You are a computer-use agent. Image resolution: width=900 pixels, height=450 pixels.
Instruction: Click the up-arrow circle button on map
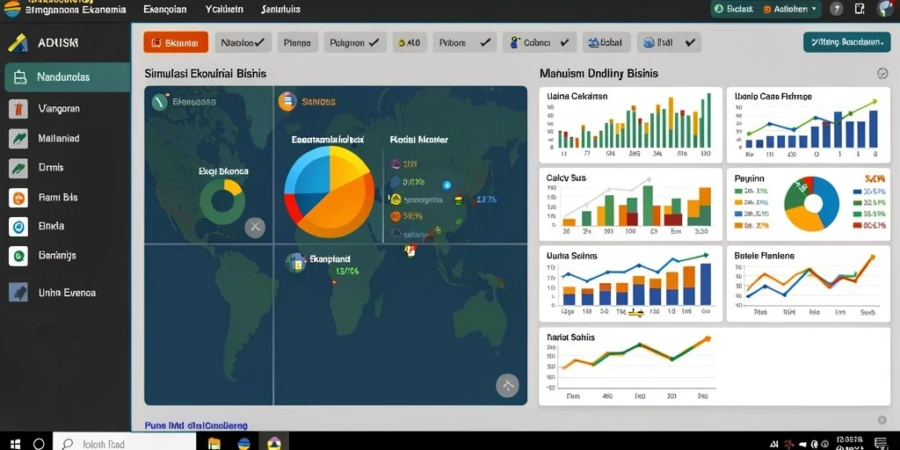pyautogui.click(x=507, y=385)
